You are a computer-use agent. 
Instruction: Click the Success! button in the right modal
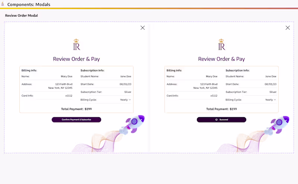(221, 120)
